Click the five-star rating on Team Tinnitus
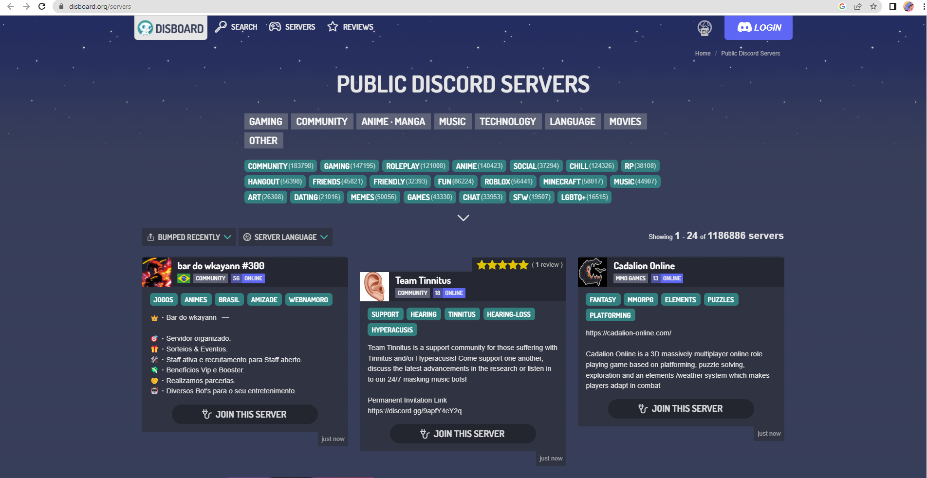The image size is (927, 478). [502, 265]
